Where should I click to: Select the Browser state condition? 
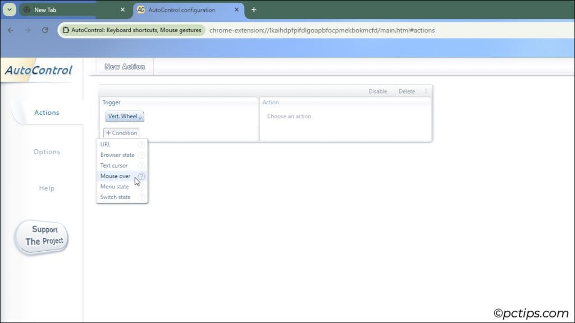tap(117, 155)
